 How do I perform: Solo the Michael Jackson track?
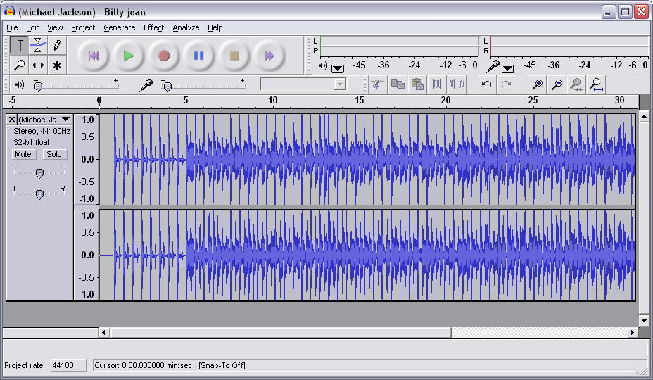click(x=54, y=154)
